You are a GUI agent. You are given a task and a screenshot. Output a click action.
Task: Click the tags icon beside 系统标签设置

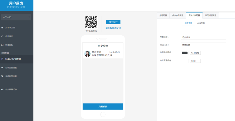2,76
